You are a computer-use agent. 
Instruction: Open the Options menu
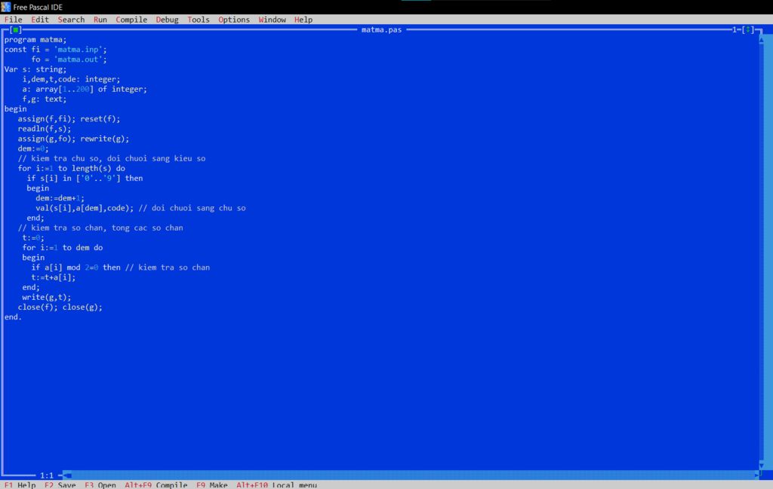pyautogui.click(x=234, y=20)
